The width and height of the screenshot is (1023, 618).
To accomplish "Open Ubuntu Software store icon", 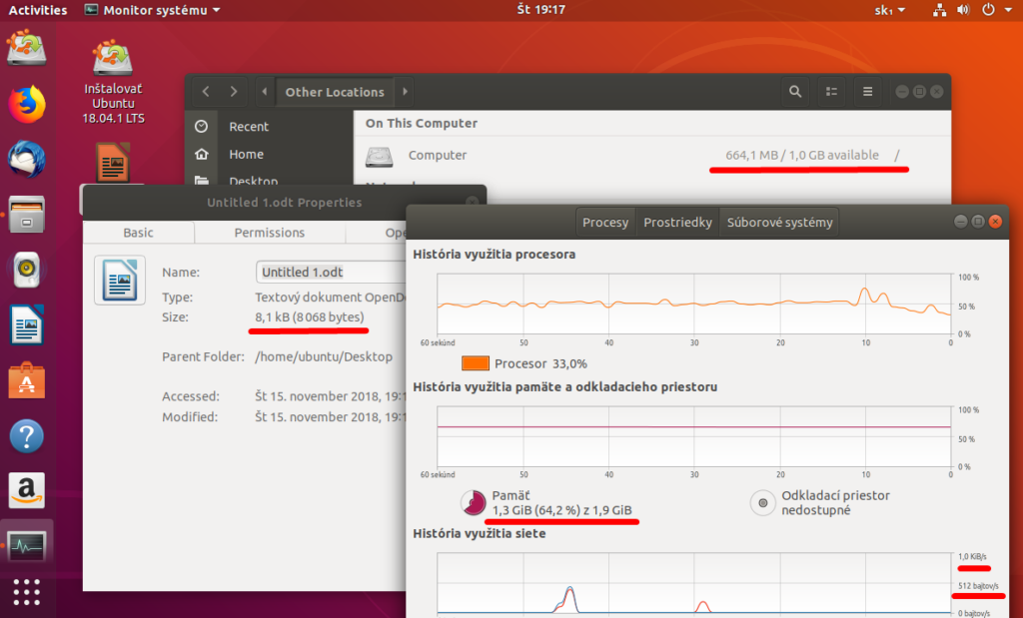I will coord(27,380).
